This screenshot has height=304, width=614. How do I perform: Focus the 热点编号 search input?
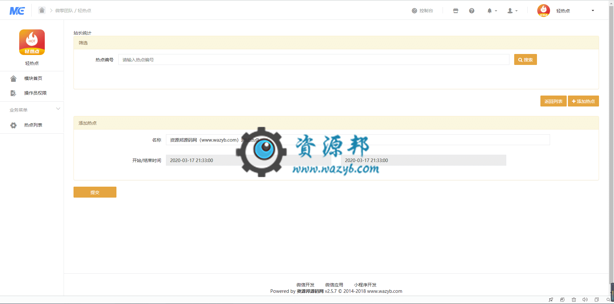coord(314,59)
